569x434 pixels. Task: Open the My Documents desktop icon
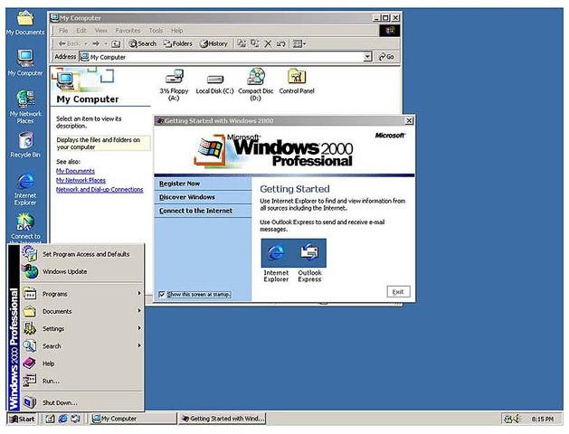click(25, 23)
